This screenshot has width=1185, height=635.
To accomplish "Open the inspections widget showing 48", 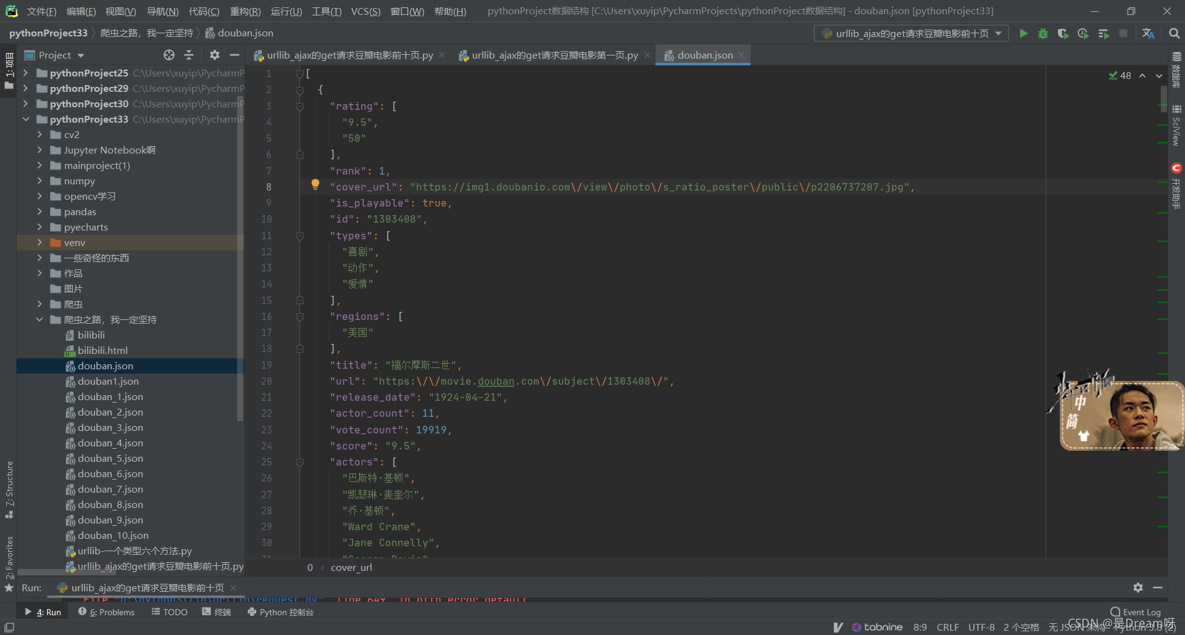I will 1120,75.
